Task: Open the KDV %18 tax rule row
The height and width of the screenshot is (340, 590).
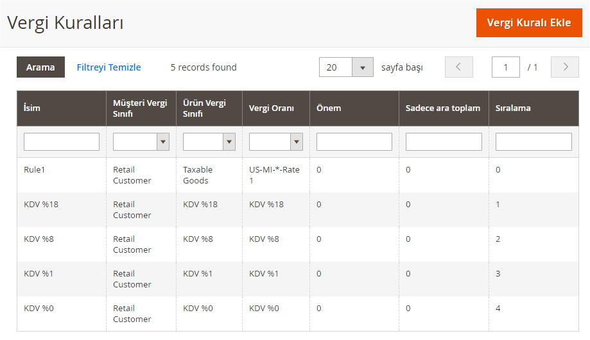Action: [41, 205]
